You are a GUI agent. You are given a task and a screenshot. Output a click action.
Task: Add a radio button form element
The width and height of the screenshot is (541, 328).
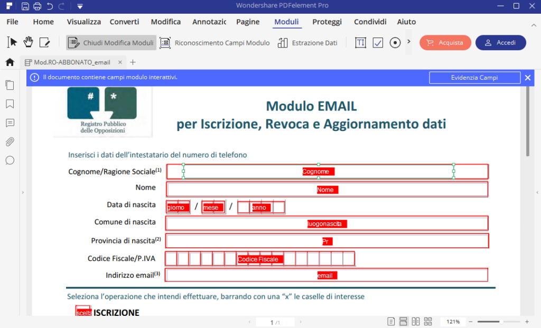[x=395, y=43]
